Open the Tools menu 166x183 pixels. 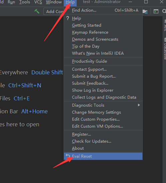pyautogui.click(x=25, y=2)
